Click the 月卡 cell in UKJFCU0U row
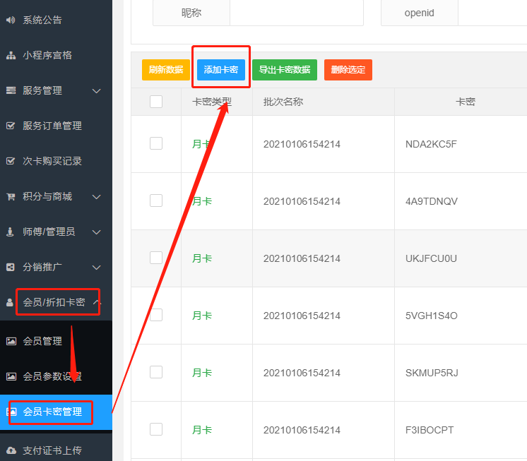 [x=201, y=258]
